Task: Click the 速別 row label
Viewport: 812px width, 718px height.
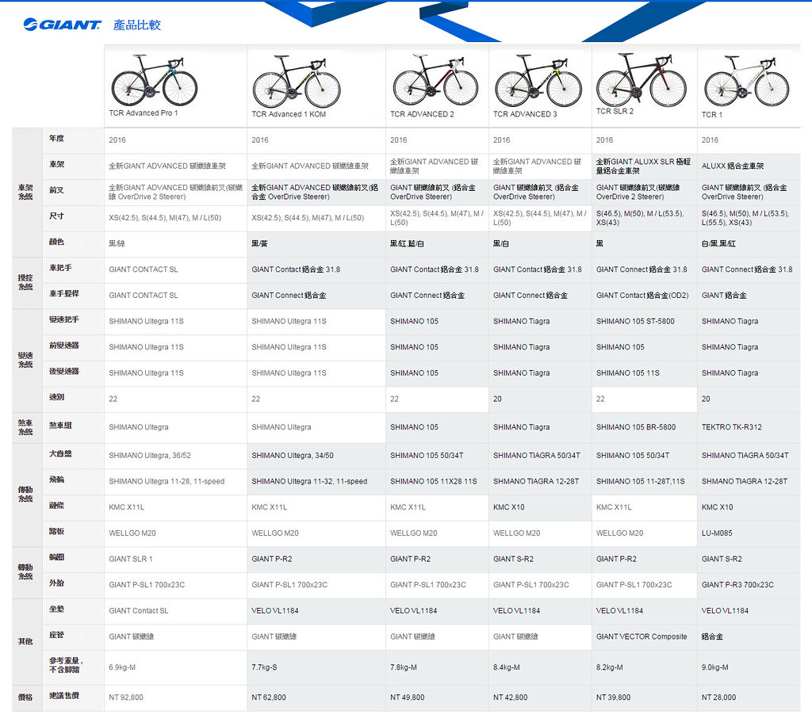Action: (x=56, y=397)
